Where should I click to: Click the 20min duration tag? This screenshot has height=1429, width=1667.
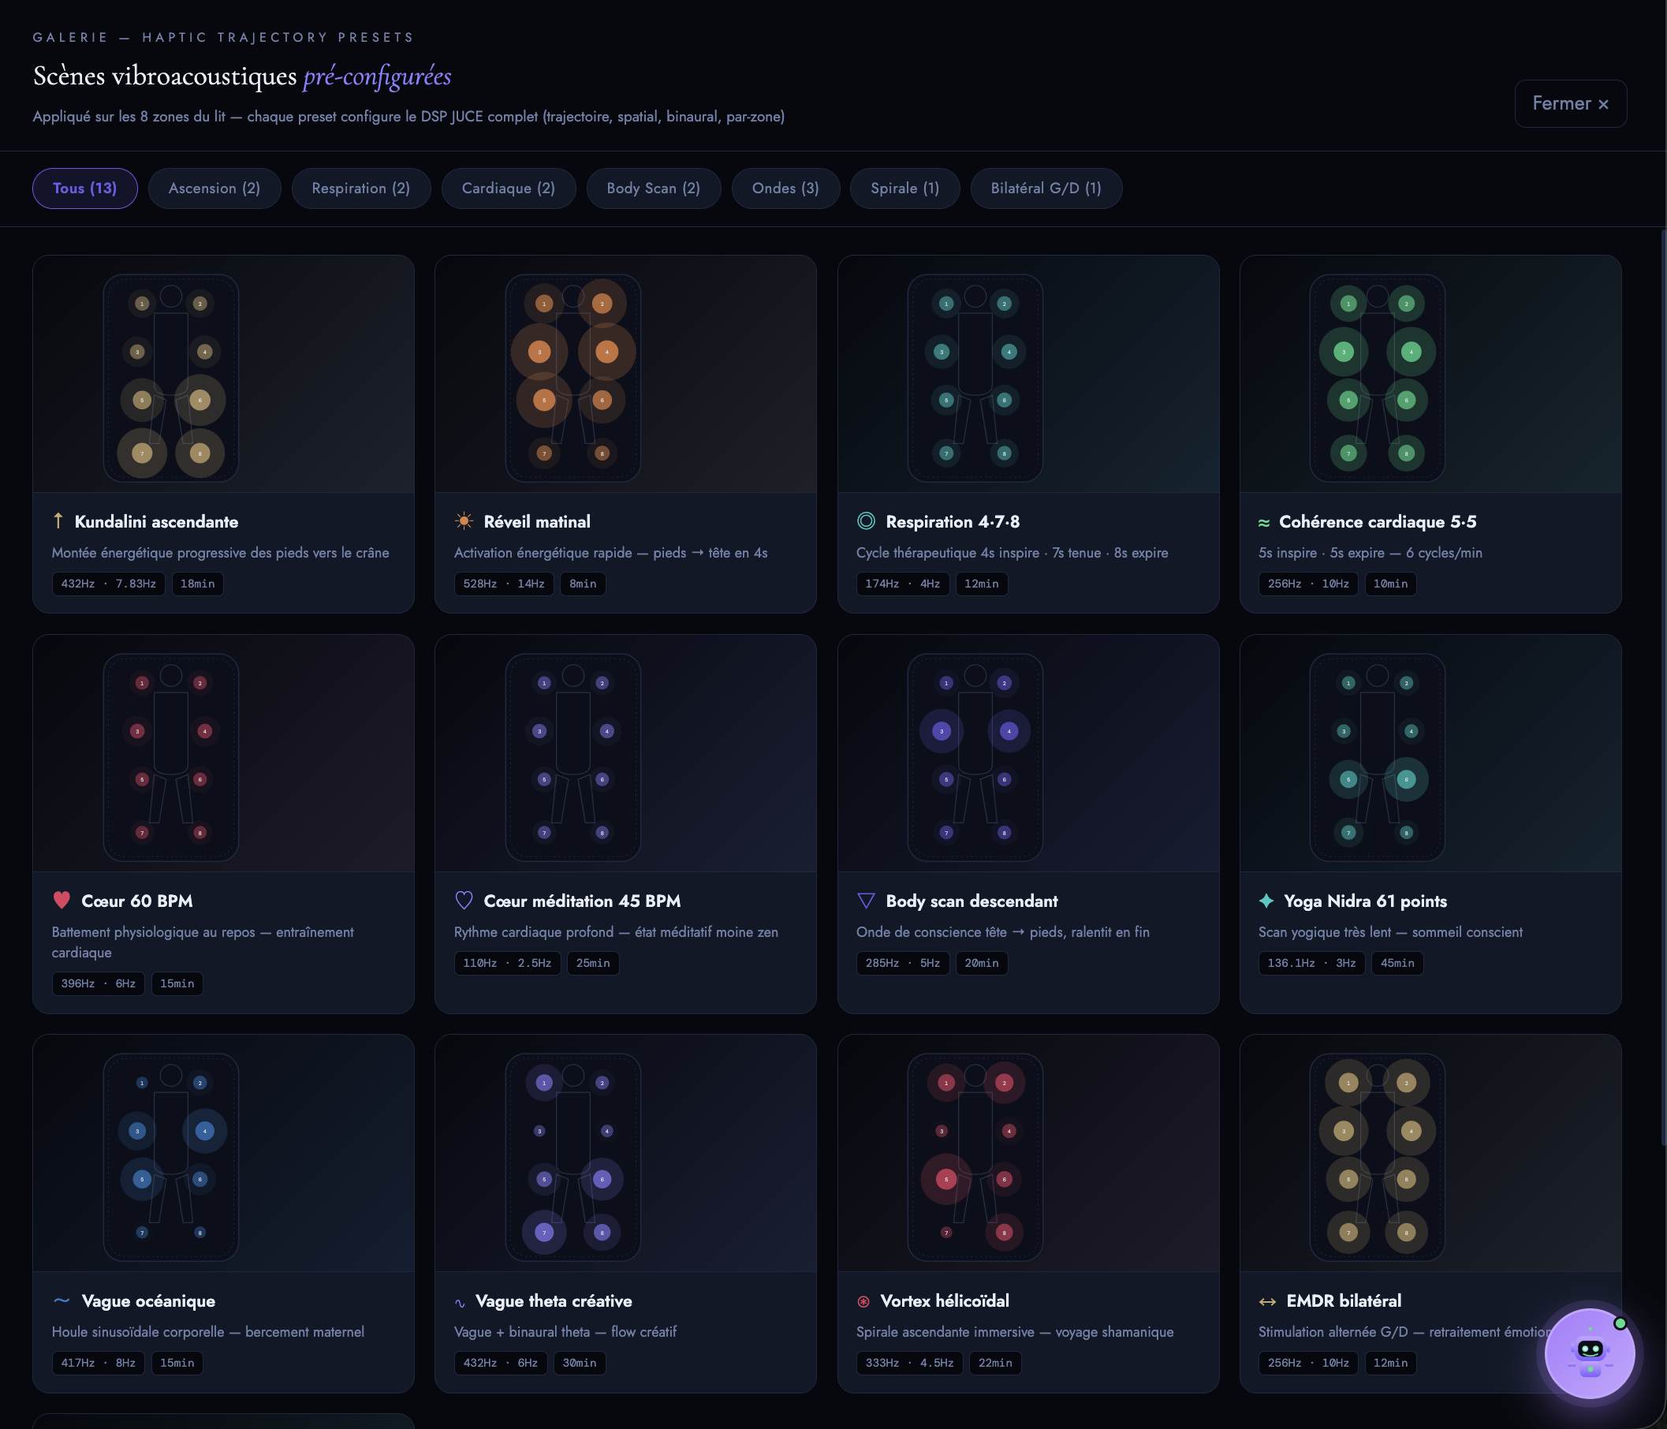click(x=982, y=963)
